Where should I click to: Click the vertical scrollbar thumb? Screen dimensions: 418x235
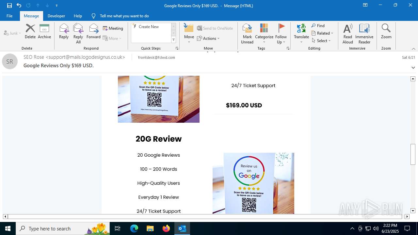point(413,154)
